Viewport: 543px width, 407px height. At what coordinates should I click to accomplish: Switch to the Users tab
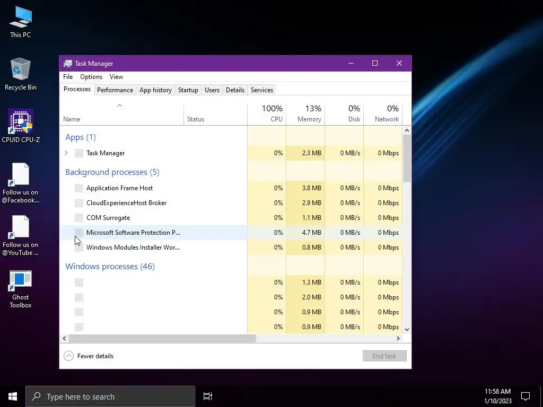tap(212, 90)
